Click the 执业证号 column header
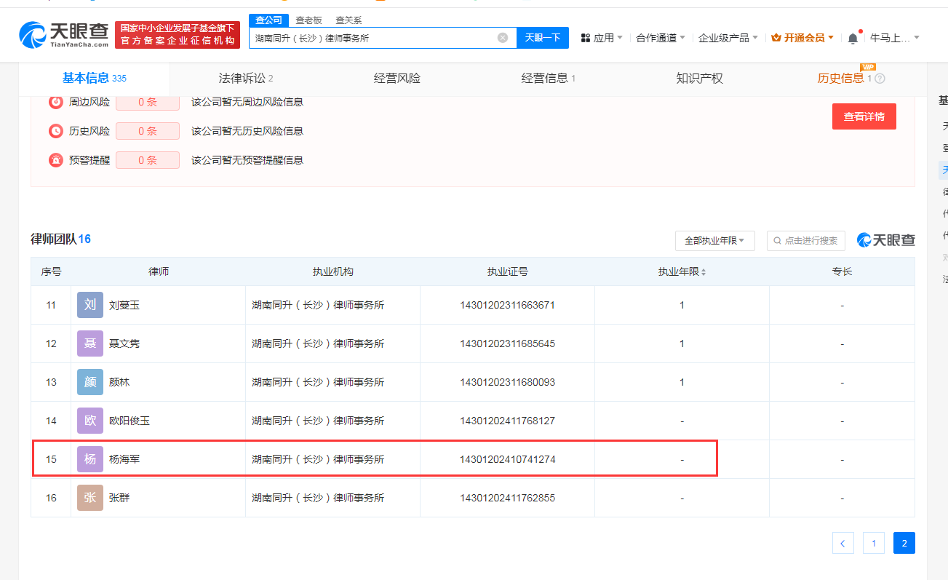Screen dimensions: 948x580 click(x=507, y=271)
